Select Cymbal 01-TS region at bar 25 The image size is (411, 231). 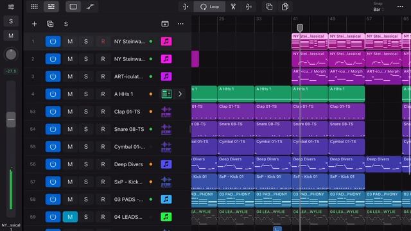236,147
